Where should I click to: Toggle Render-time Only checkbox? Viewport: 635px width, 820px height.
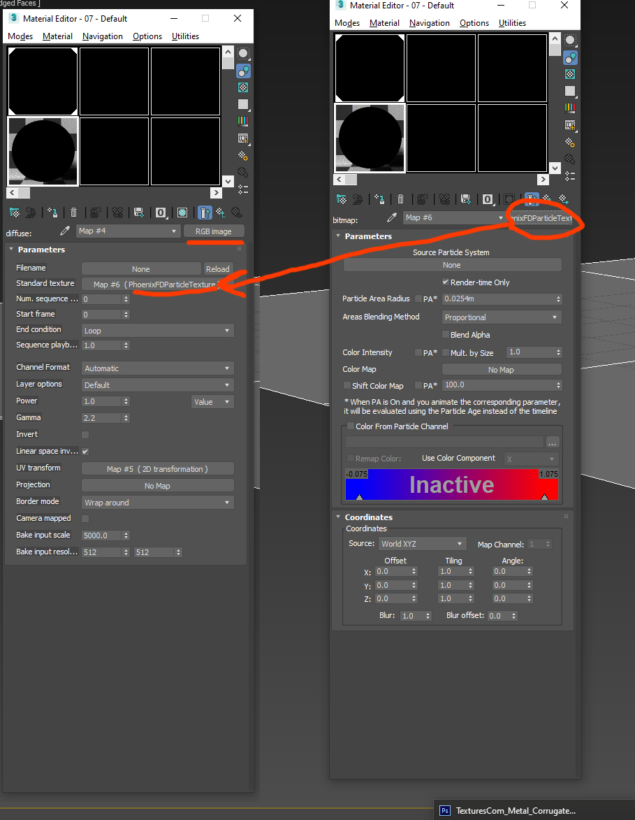tap(445, 282)
